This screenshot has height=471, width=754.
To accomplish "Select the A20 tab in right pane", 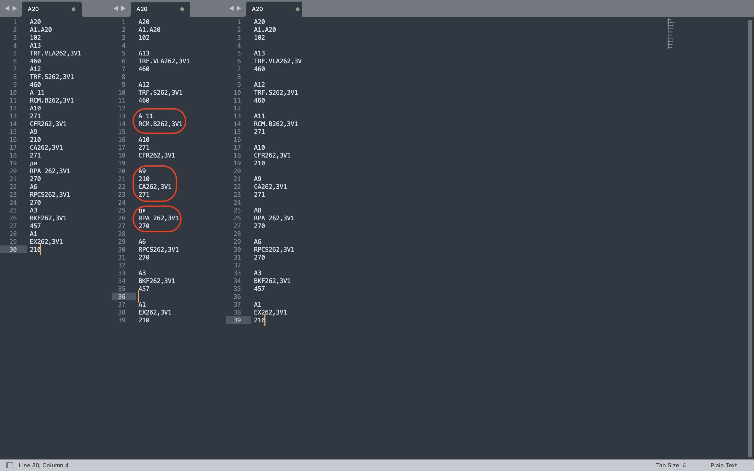I will (257, 9).
